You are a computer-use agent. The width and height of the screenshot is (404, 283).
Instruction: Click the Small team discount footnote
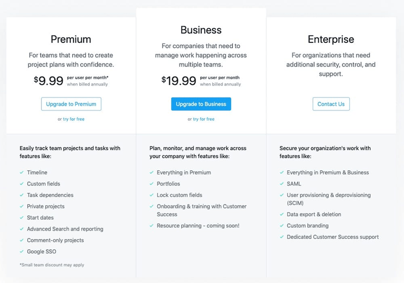coord(52,265)
